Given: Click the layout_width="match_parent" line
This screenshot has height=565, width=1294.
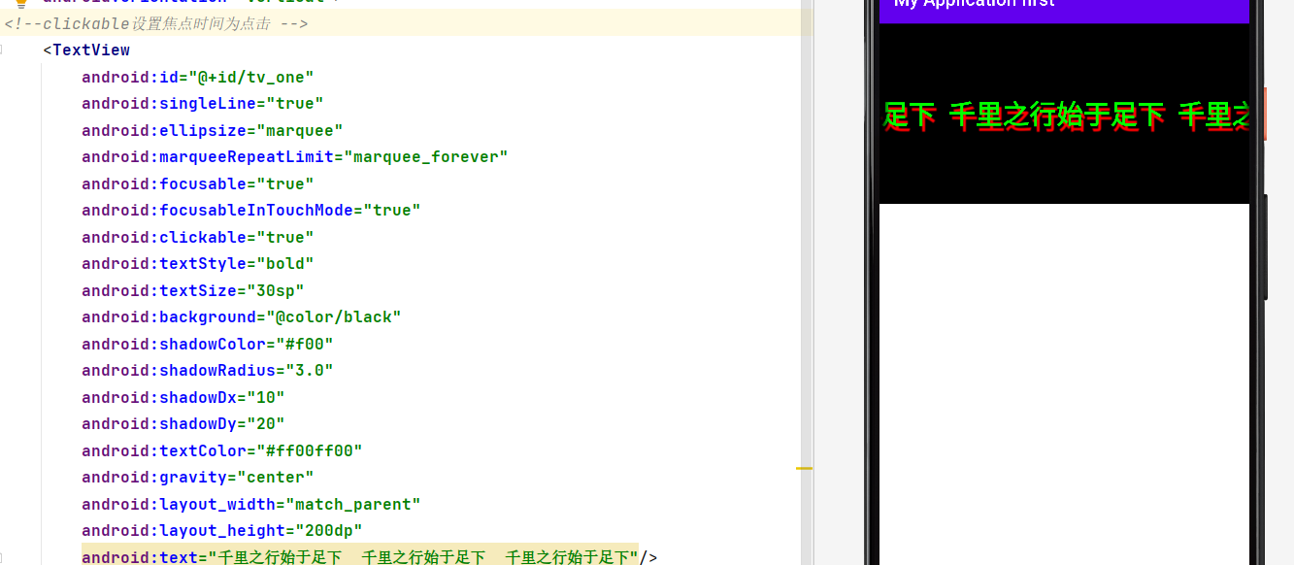Looking at the screenshot, I should tap(251, 504).
